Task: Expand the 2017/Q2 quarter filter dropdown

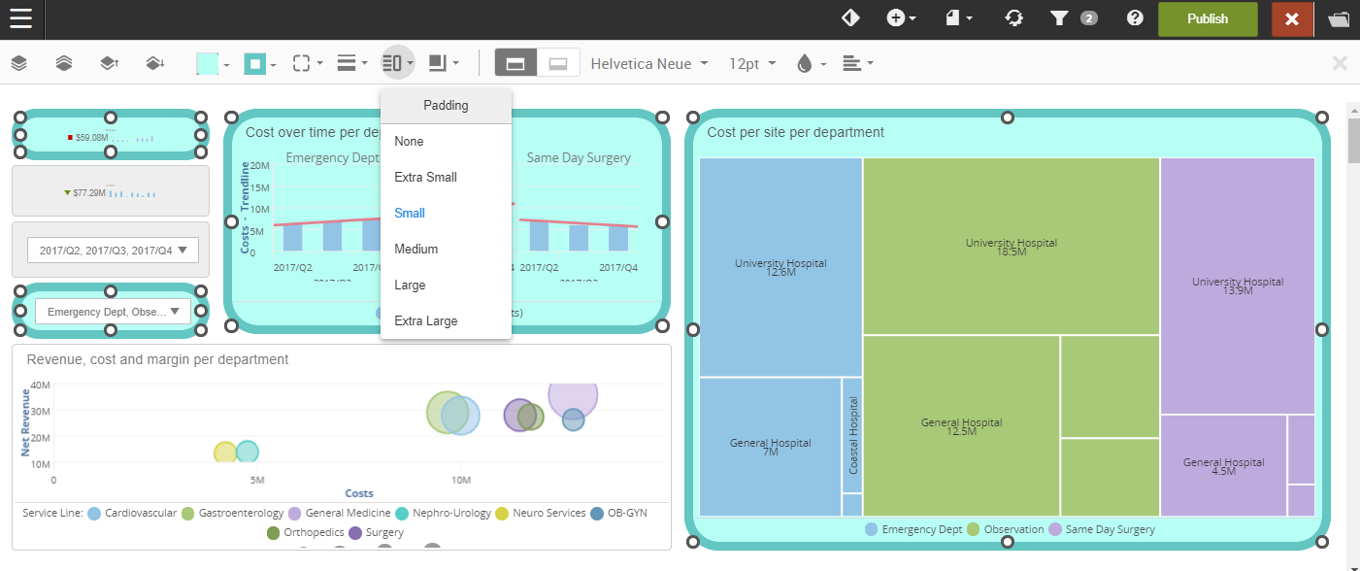Action: [x=114, y=251]
